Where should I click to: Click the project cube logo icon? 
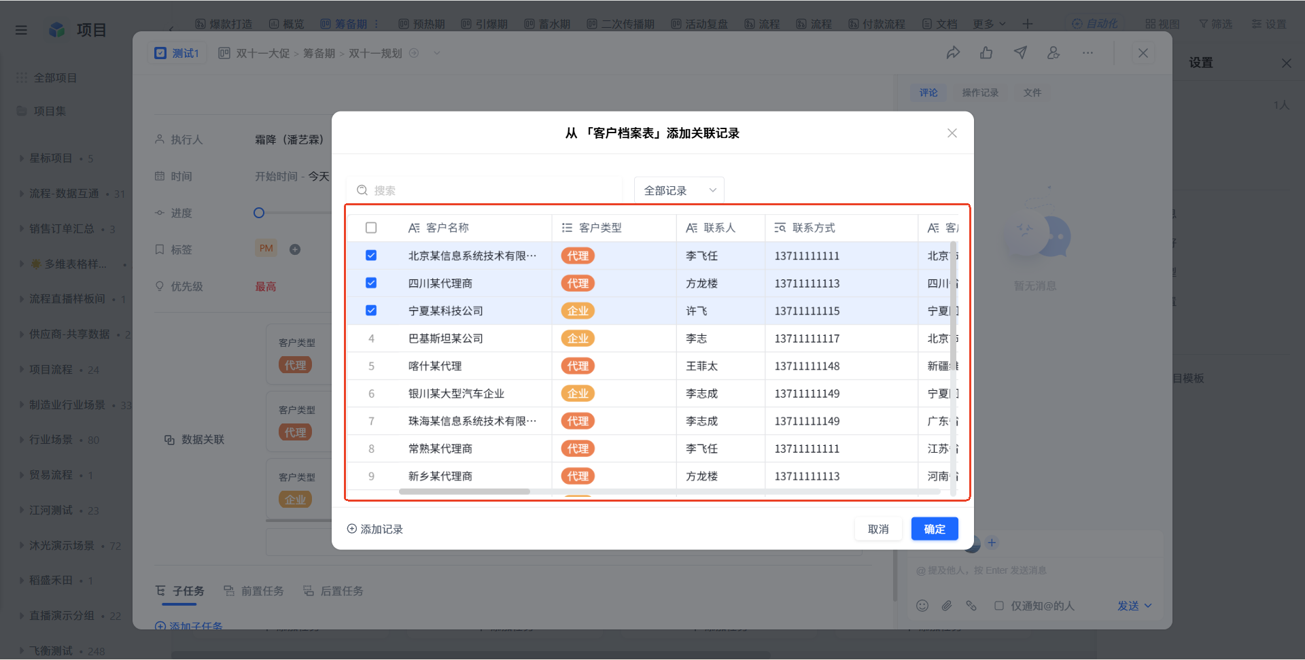point(57,30)
